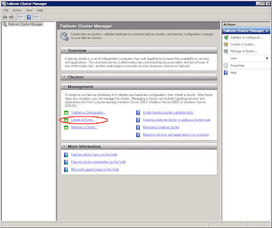Click the Failover Cluster Manager title bar icon
The height and width of the screenshot is (228, 272).
click(x=4, y=4)
